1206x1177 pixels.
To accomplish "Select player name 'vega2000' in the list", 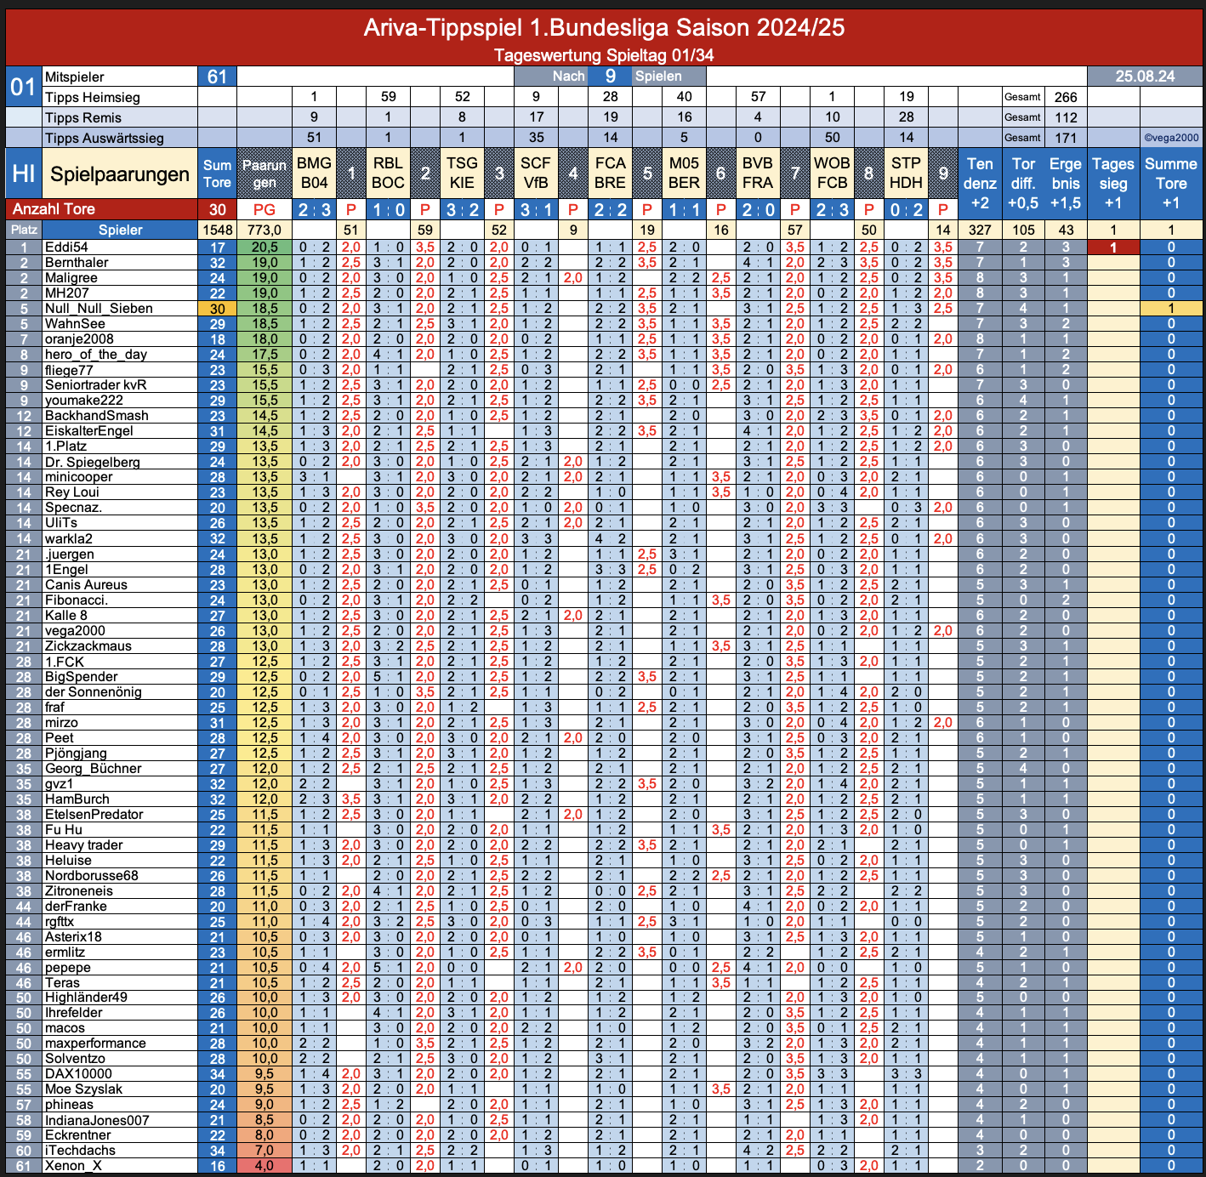I will pyautogui.click(x=75, y=631).
